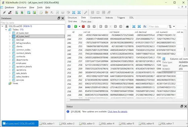Image resolution: width=188 pixels, height=127 pixels.
Task: Open the SQL functions editor (Fx) icon
Action: [x=52, y=12]
